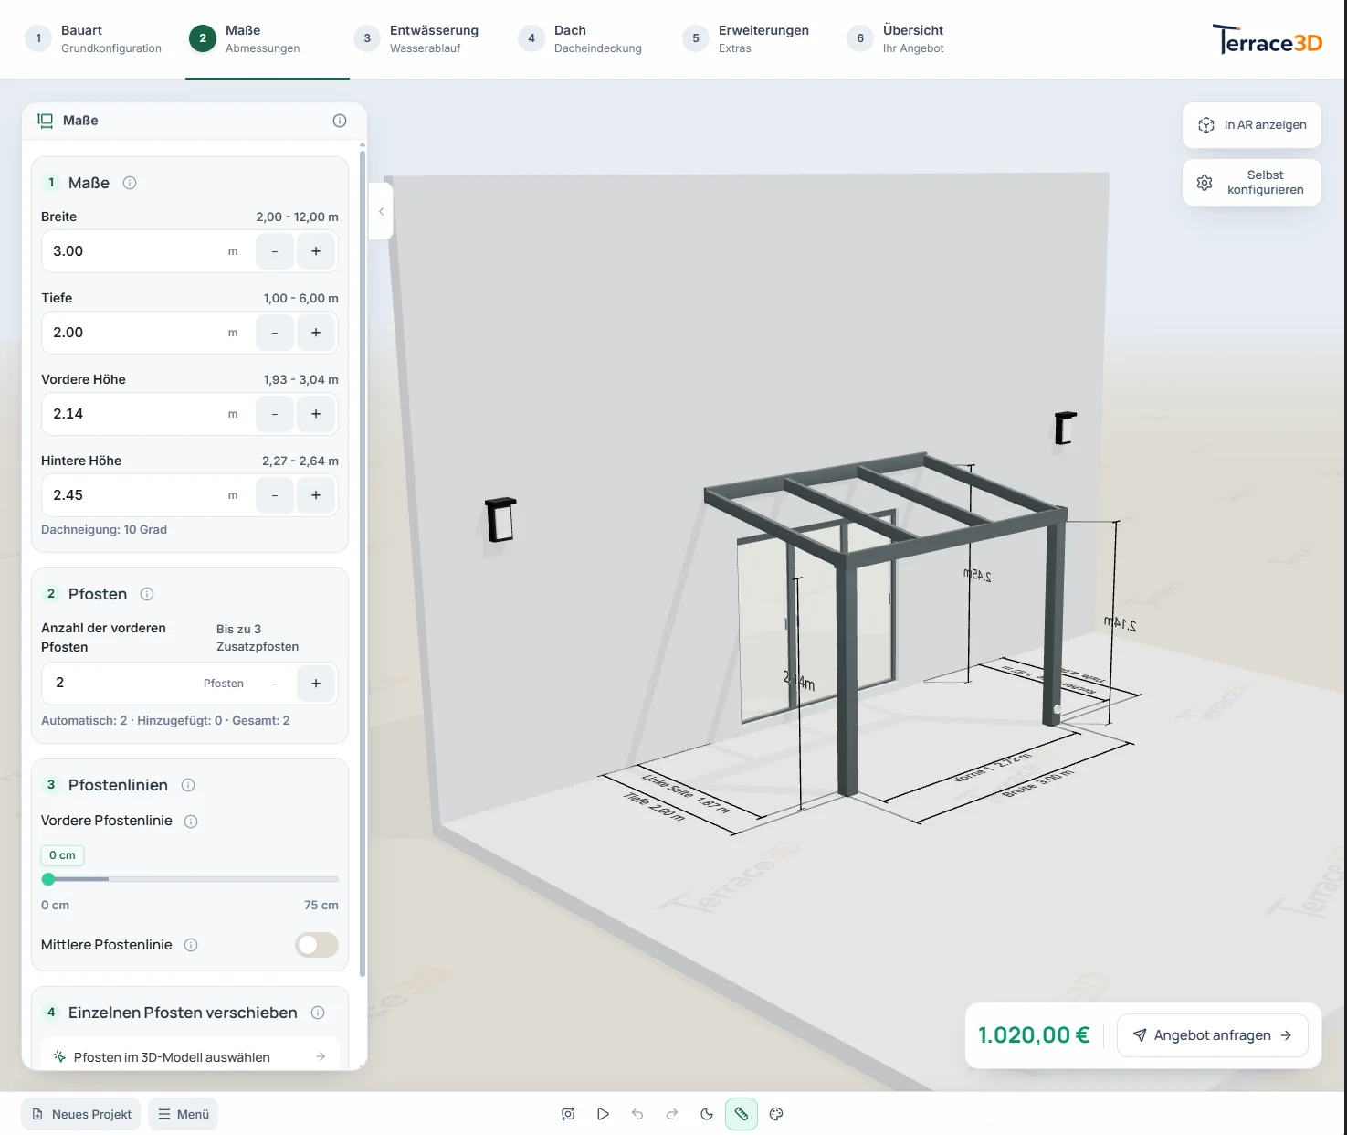Increase Tiefe with plus button

(x=316, y=333)
